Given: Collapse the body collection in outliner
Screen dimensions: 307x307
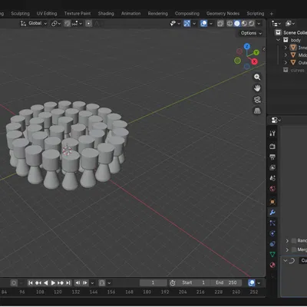Looking at the screenshot, I should click(x=278, y=40).
